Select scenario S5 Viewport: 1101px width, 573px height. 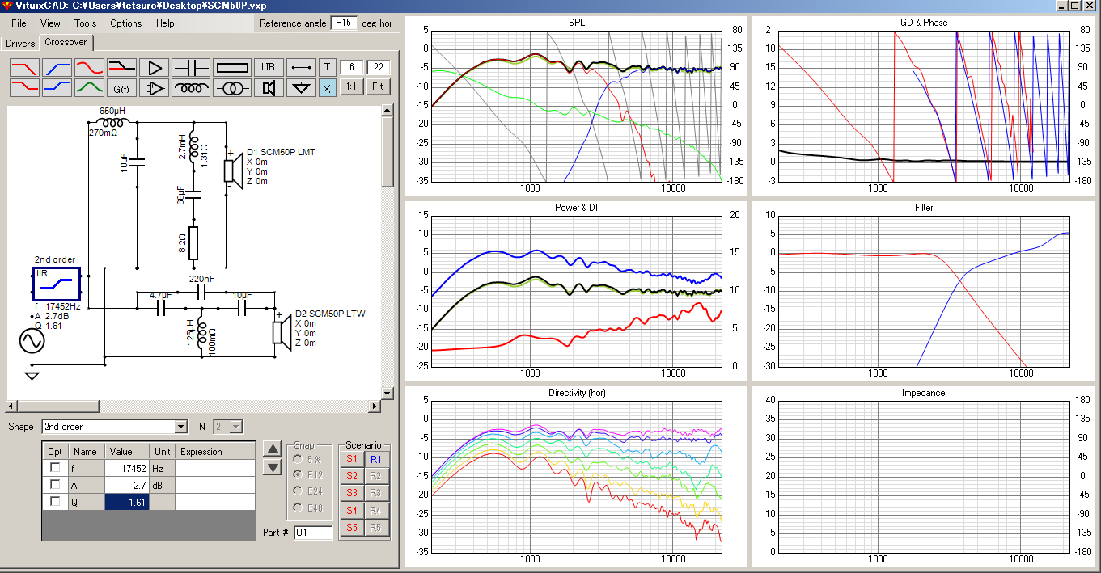point(351,528)
